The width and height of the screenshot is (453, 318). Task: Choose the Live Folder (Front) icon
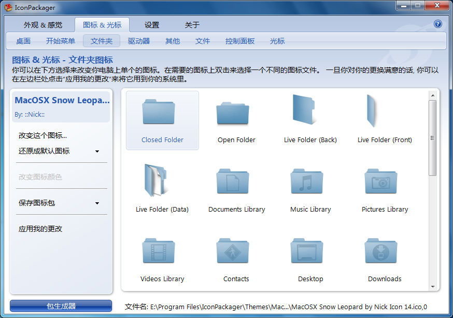[x=372, y=110]
